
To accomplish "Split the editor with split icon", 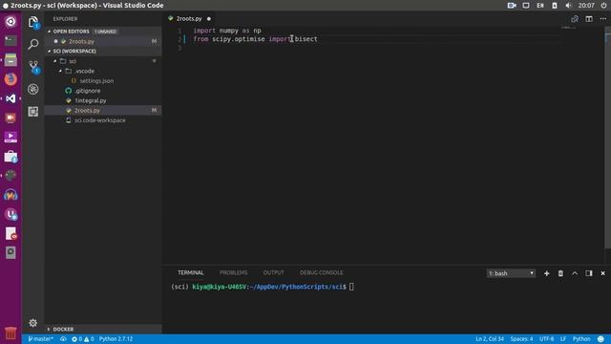I will point(589,19).
